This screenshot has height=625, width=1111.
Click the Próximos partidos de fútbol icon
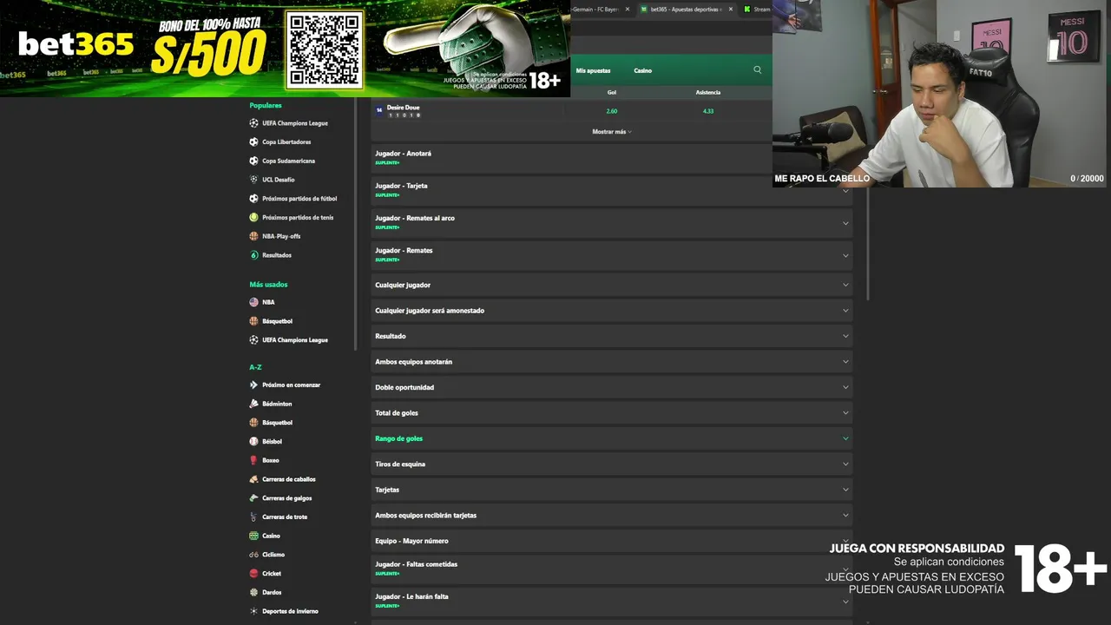(x=253, y=199)
